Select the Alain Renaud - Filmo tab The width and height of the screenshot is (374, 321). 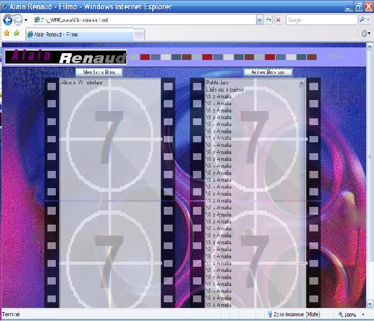pyautogui.click(x=78, y=34)
